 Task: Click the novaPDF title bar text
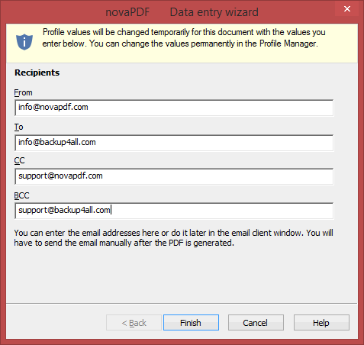click(127, 12)
